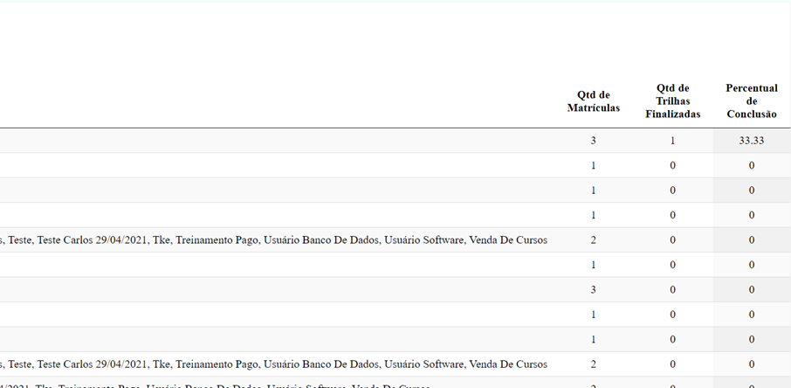The width and height of the screenshot is (791, 388).
Task: Click second row's Matrículas value 1
Action: tap(594, 165)
